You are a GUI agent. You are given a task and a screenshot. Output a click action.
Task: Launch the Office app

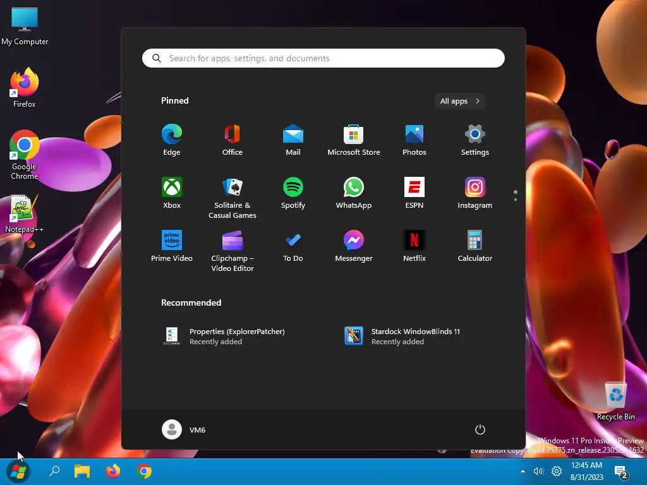pos(233,140)
